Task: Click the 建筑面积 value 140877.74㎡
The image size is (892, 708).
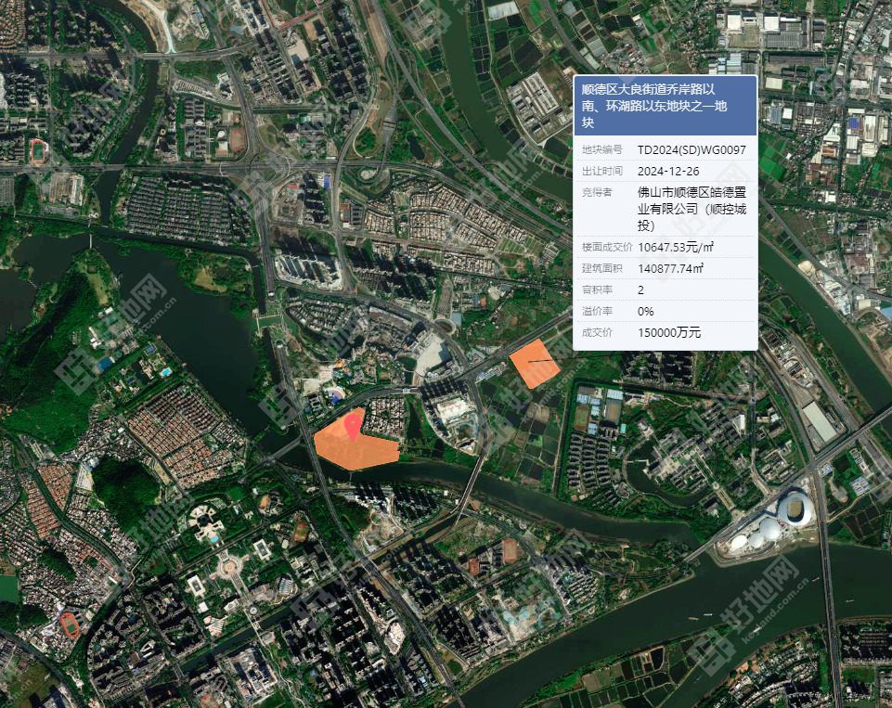Action: (671, 268)
